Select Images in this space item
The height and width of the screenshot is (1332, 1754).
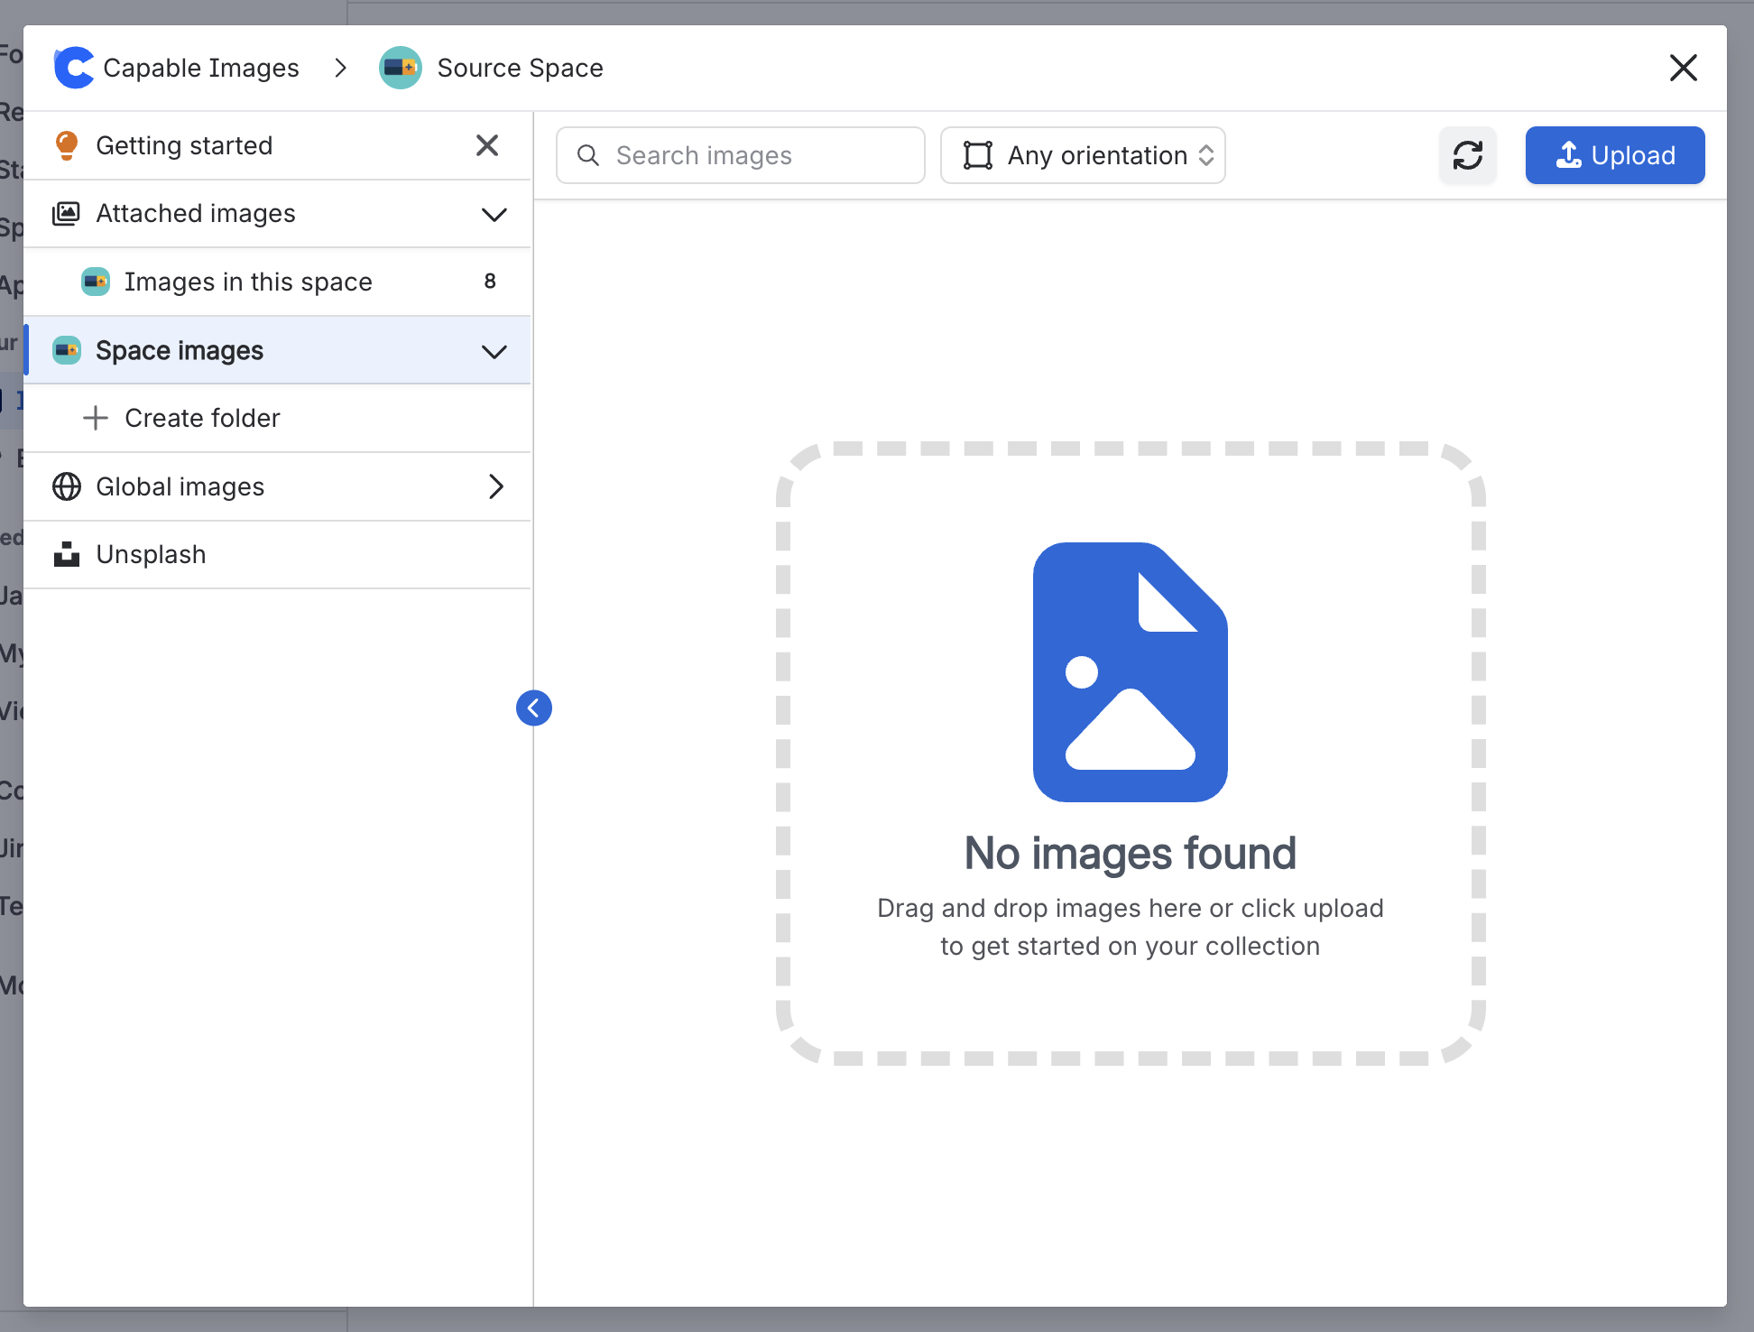[x=248, y=282]
